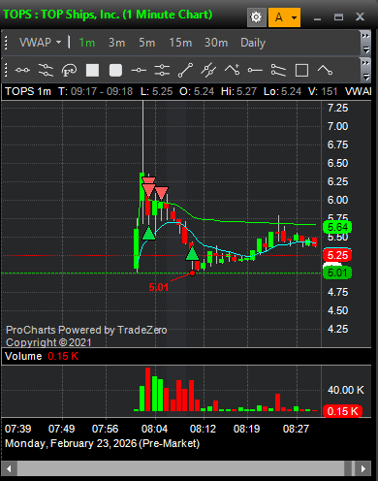Image resolution: width=378 pixels, height=481 pixels.
Task: Click scrollbar left arrow button
Action: (9, 468)
